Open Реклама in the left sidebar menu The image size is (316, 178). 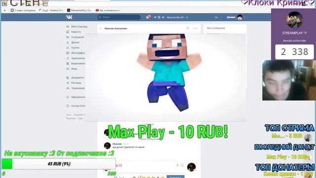(x=74, y=83)
